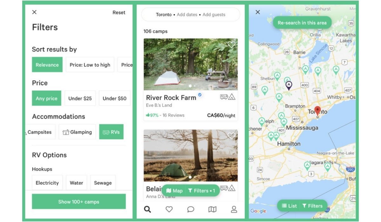381x222 pixels.
Task: Click Show 100+ camps button
Action: click(x=79, y=202)
